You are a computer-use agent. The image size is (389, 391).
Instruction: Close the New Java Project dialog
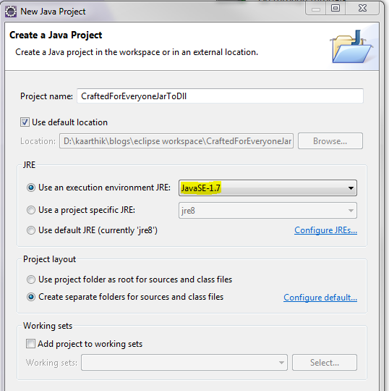click(x=362, y=9)
